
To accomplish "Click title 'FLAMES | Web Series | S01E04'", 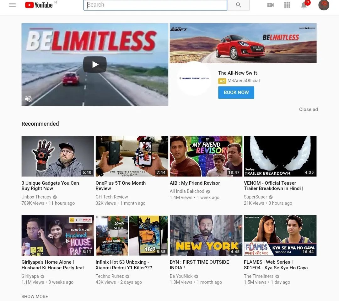I will click(276, 265).
